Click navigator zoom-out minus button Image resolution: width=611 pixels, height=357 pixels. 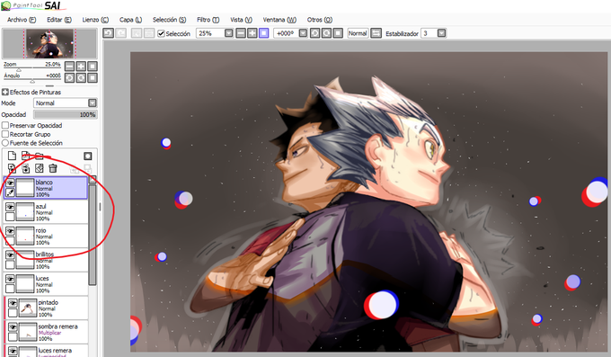[69, 66]
